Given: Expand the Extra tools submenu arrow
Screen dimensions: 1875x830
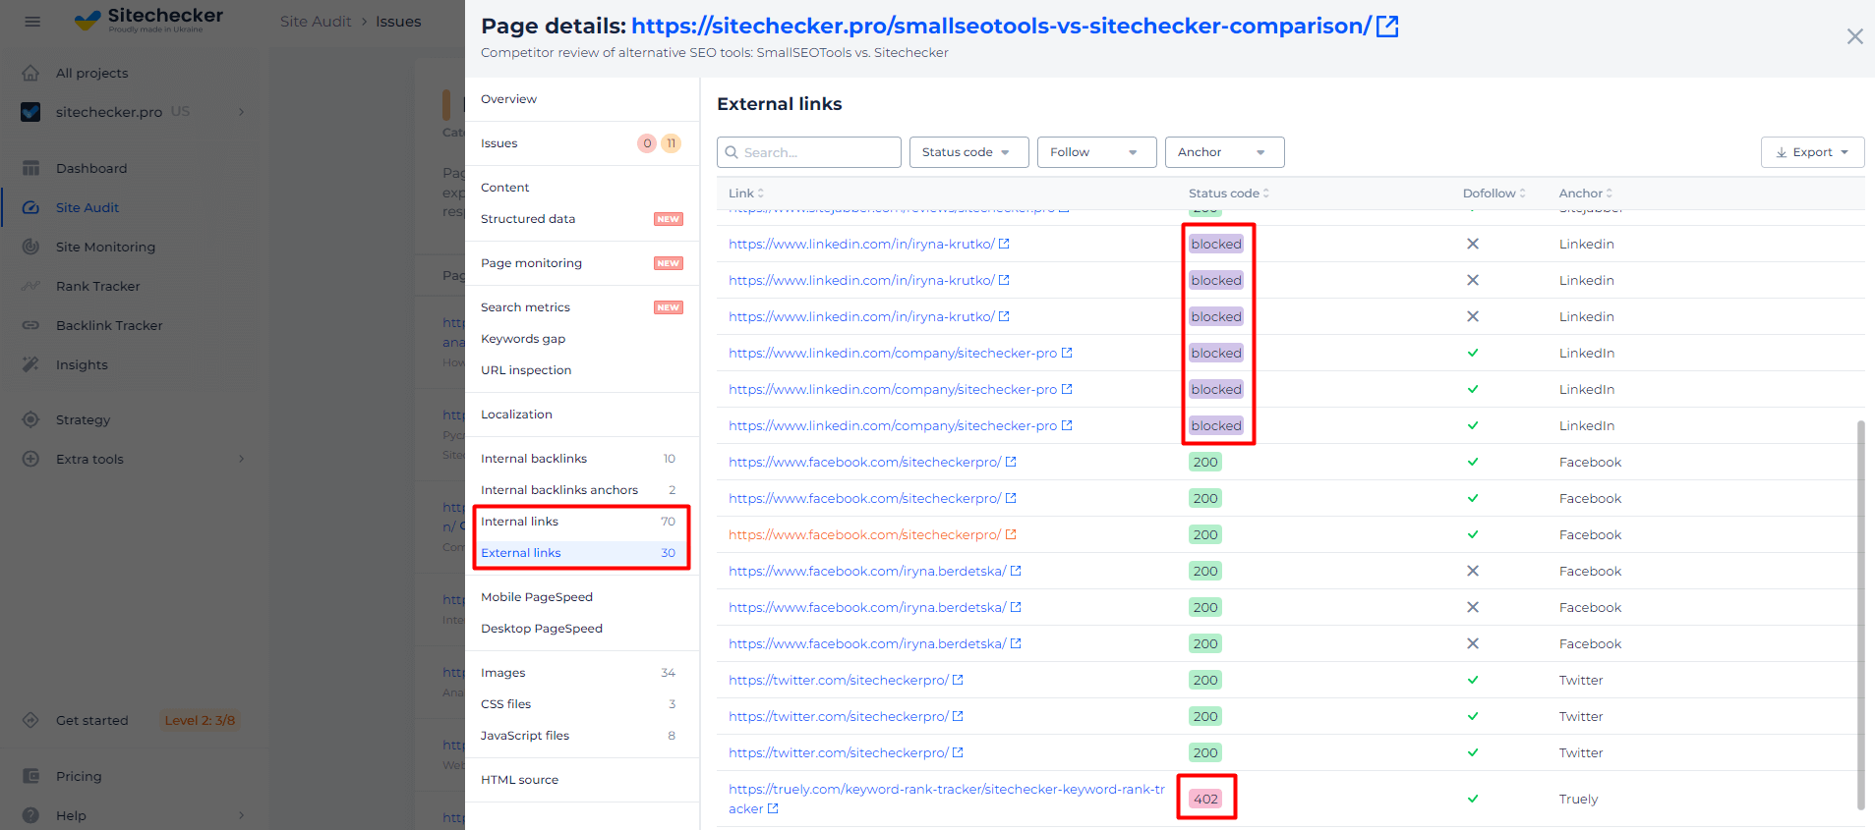Looking at the screenshot, I should click(x=242, y=459).
